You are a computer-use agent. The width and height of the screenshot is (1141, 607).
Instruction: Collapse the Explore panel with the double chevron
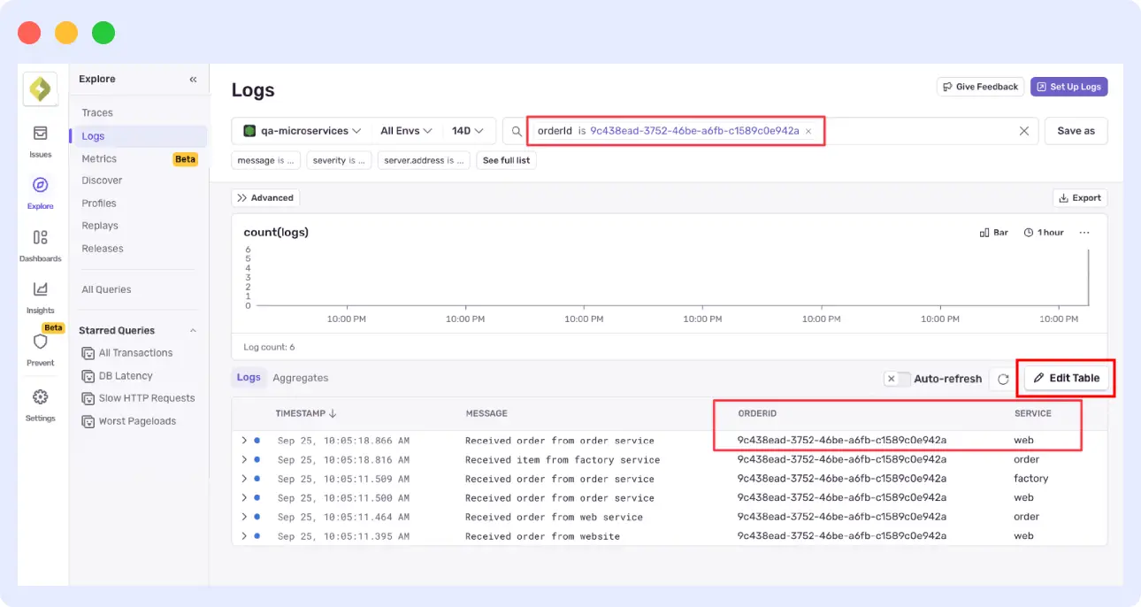point(193,79)
